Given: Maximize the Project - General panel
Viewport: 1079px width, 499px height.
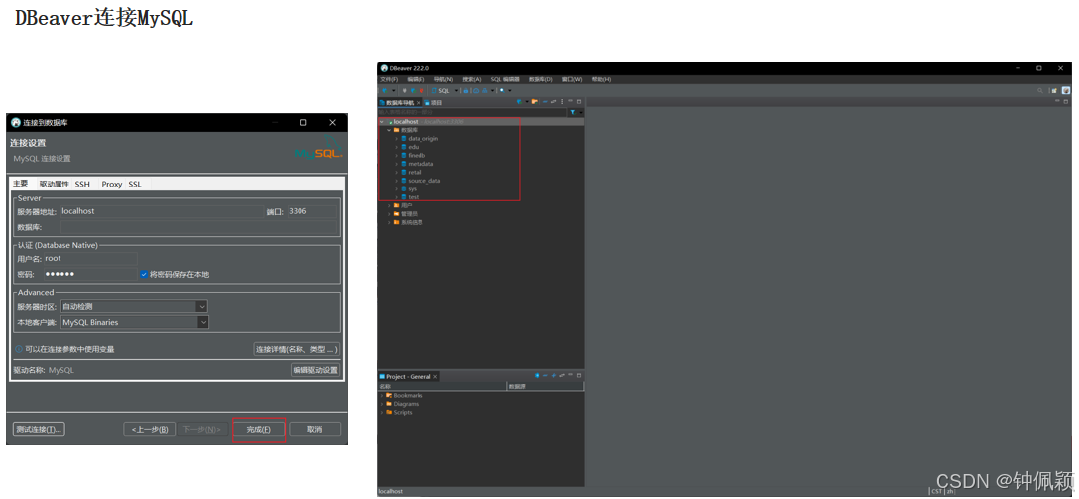Looking at the screenshot, I should [x=579, y=376].
